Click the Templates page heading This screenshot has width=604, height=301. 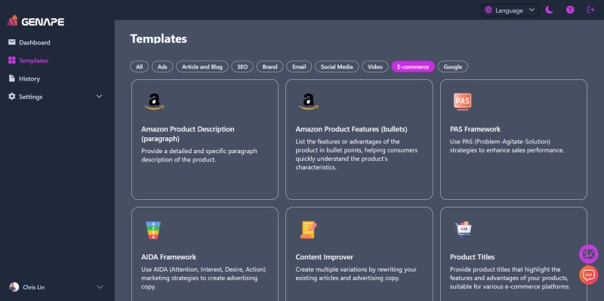pos(159,39)
